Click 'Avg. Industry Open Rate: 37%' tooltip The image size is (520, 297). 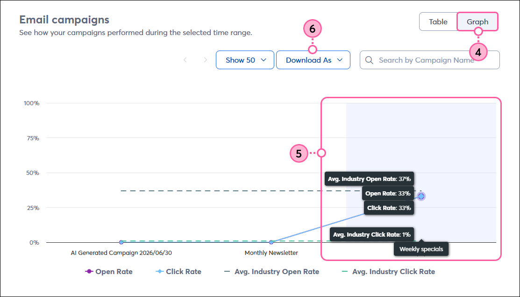coord(369,179)
